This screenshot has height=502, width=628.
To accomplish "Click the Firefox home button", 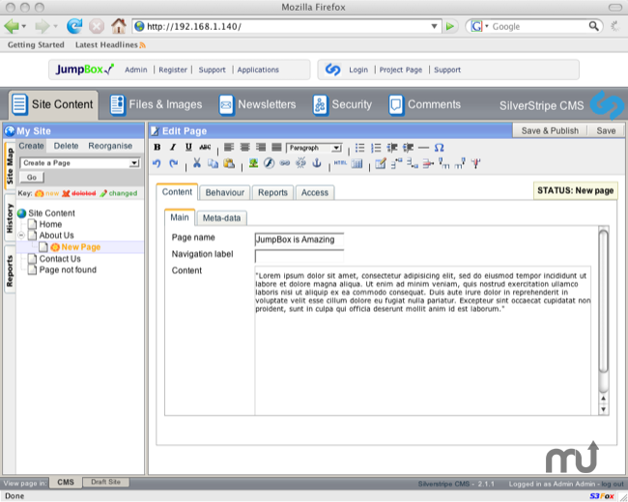I will (x=119, y=26).
